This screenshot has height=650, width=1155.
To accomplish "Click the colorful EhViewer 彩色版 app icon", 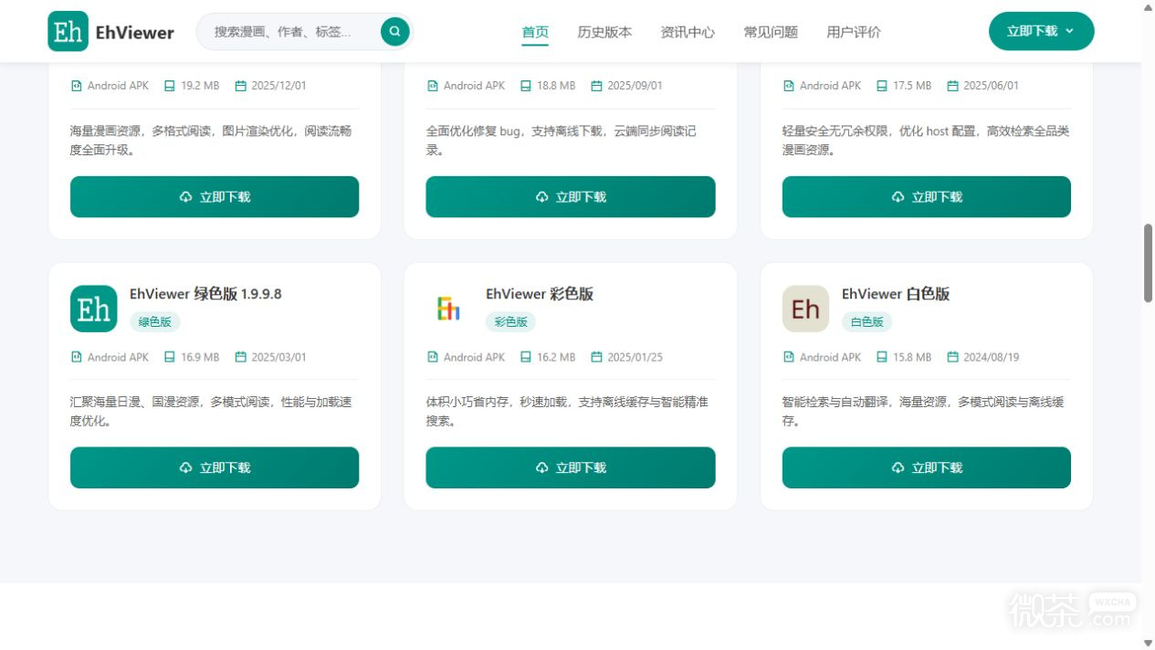I will [x=449, y=309].
